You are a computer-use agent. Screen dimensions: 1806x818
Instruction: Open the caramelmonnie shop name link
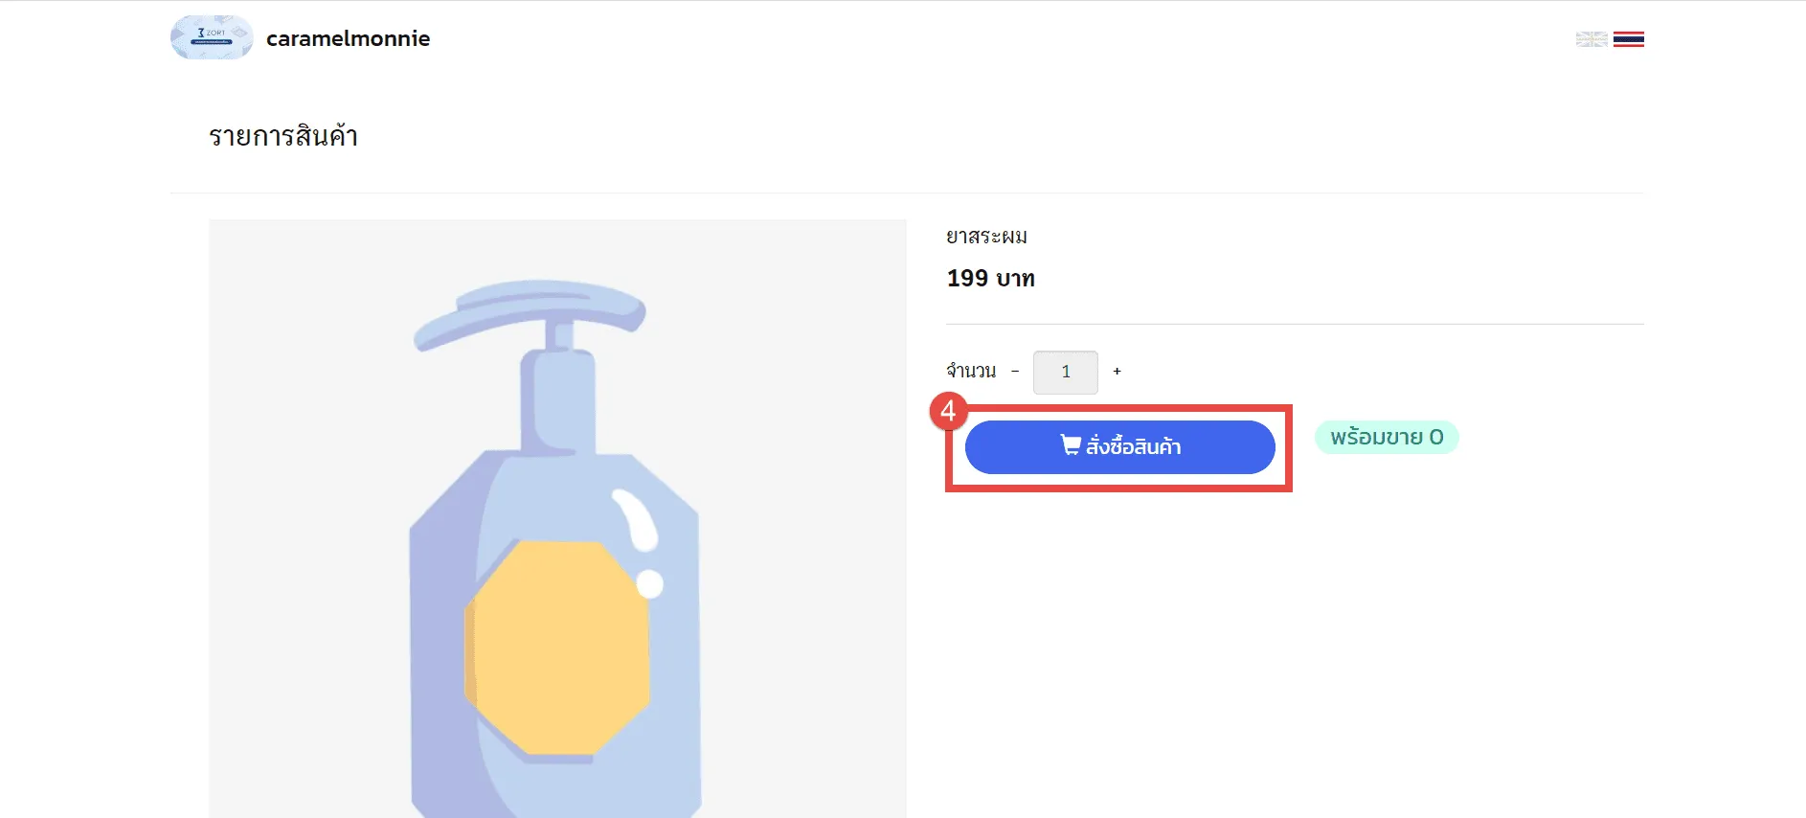348,38
